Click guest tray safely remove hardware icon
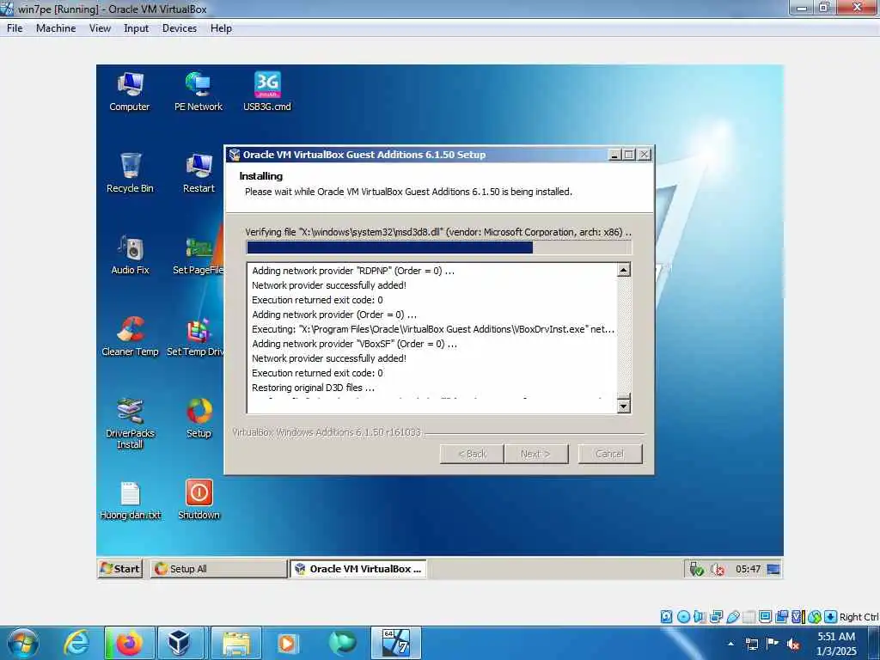Image resolution: width=880 pixels, height=660 pixels. coord(696,569)
